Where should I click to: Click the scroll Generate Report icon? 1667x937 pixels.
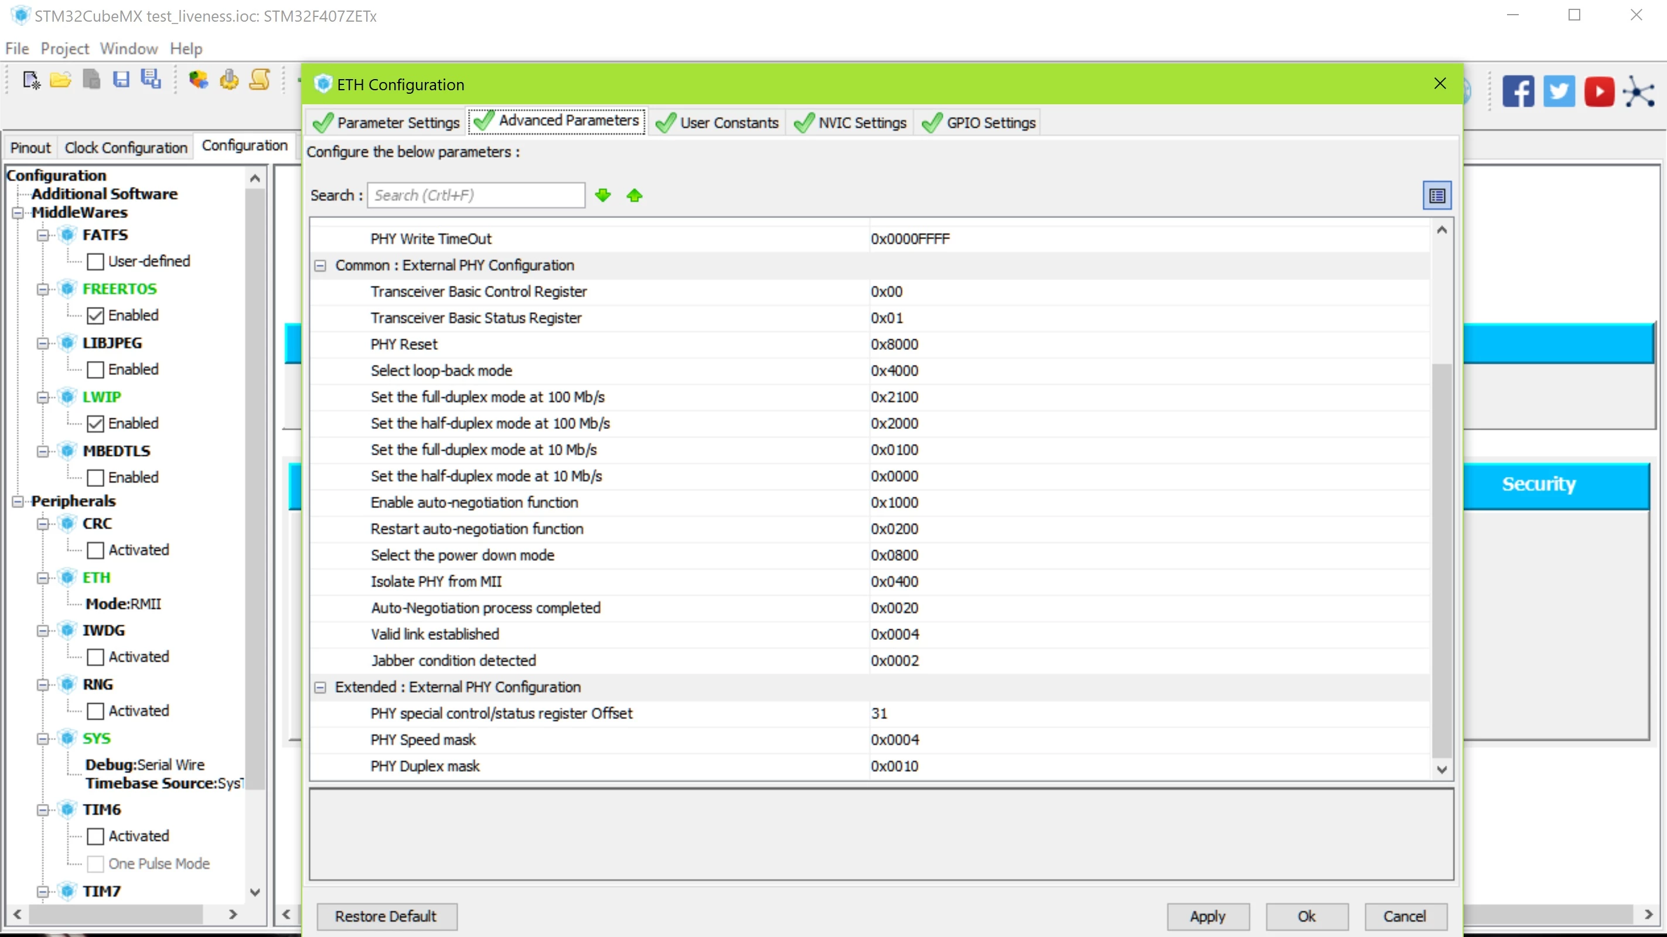pos(260,80)
